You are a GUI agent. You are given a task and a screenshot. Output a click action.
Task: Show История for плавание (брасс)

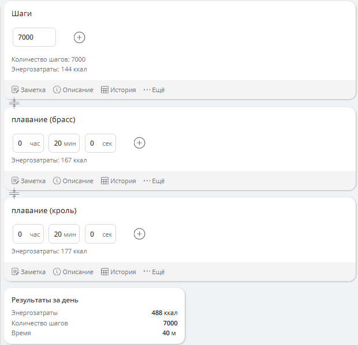click(x=118, y=181)
